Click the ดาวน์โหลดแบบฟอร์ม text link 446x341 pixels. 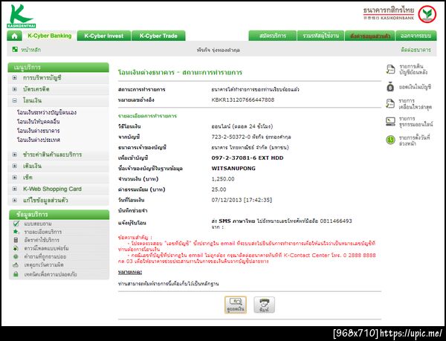point(46,248)
